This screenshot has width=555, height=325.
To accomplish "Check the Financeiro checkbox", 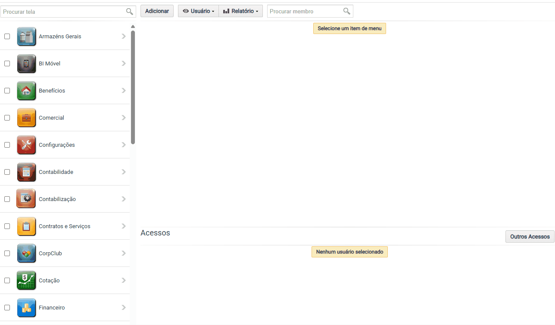I will click(7, 308).
